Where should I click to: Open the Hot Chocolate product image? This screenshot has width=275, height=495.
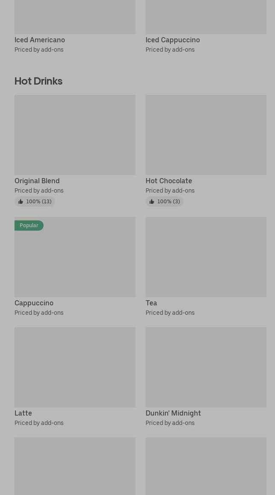click(206, 135)
